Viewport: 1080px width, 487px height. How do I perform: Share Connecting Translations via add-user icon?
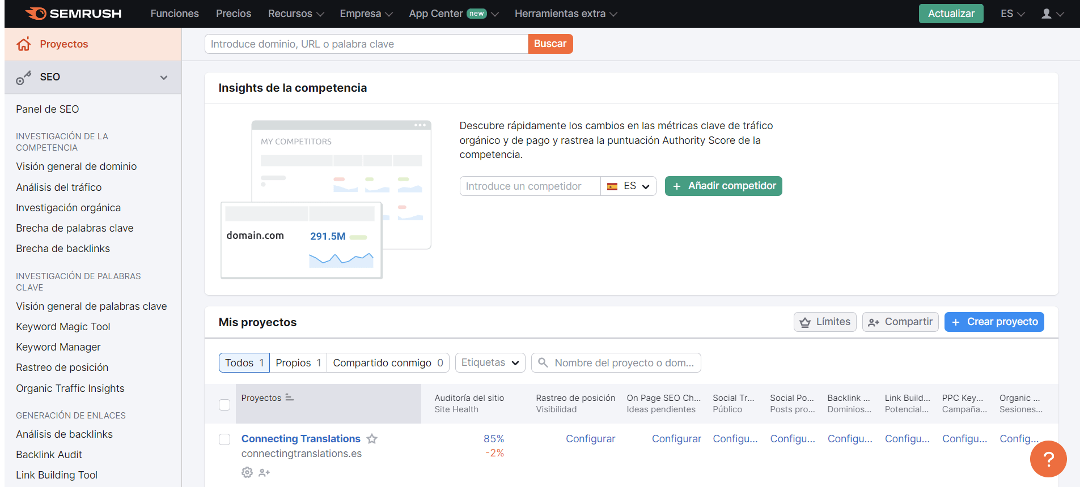[264, 472]
